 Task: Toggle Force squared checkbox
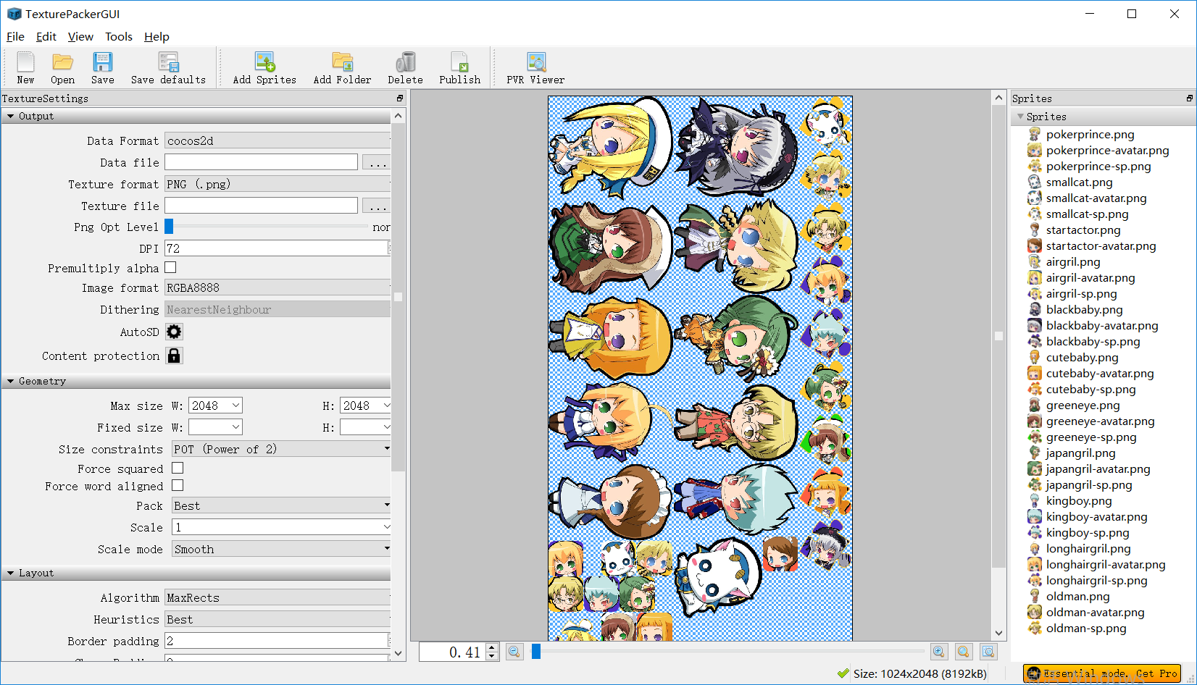coord(178,468)
